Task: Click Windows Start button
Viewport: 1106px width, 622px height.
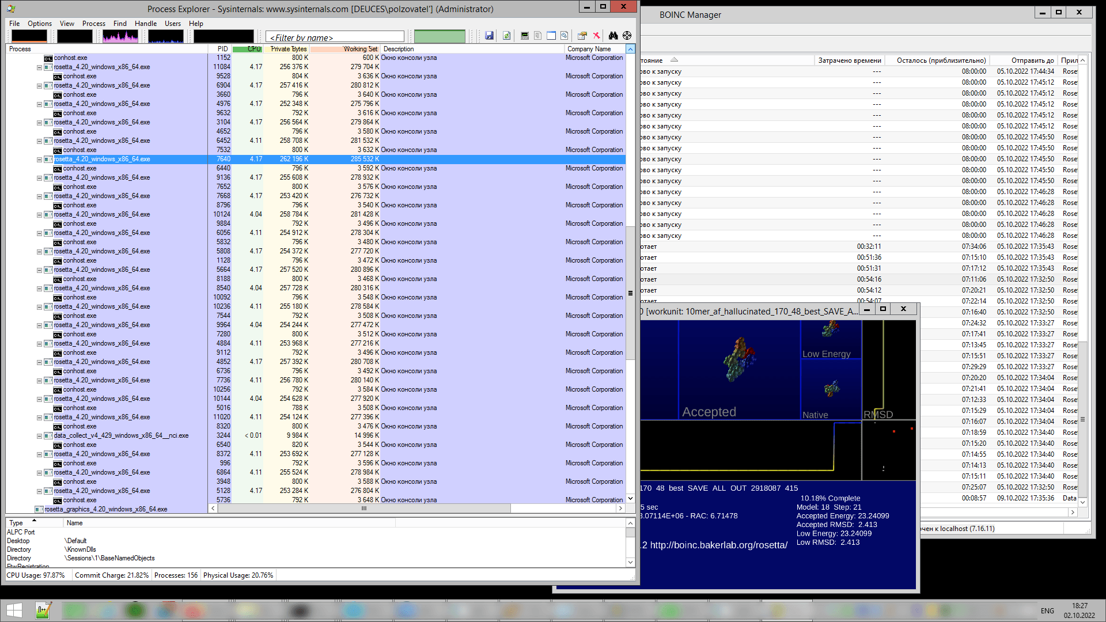Action: coord(14,610)
